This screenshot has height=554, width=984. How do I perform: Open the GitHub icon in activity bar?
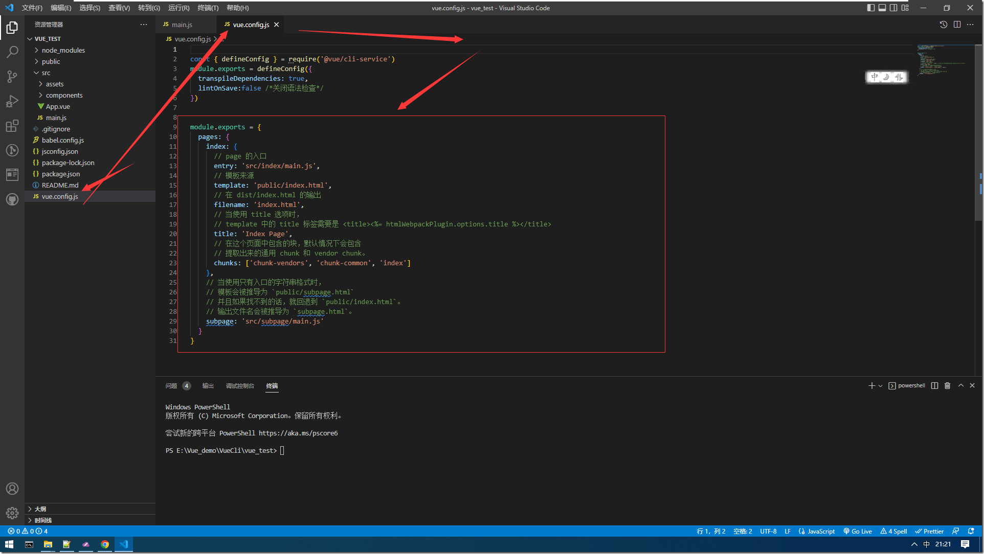12,199
